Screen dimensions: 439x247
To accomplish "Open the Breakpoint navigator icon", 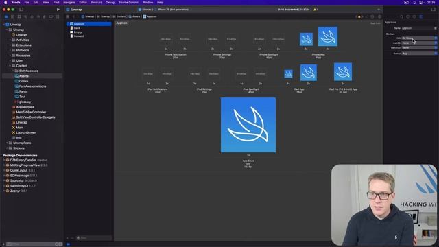I will pos(51,16).
